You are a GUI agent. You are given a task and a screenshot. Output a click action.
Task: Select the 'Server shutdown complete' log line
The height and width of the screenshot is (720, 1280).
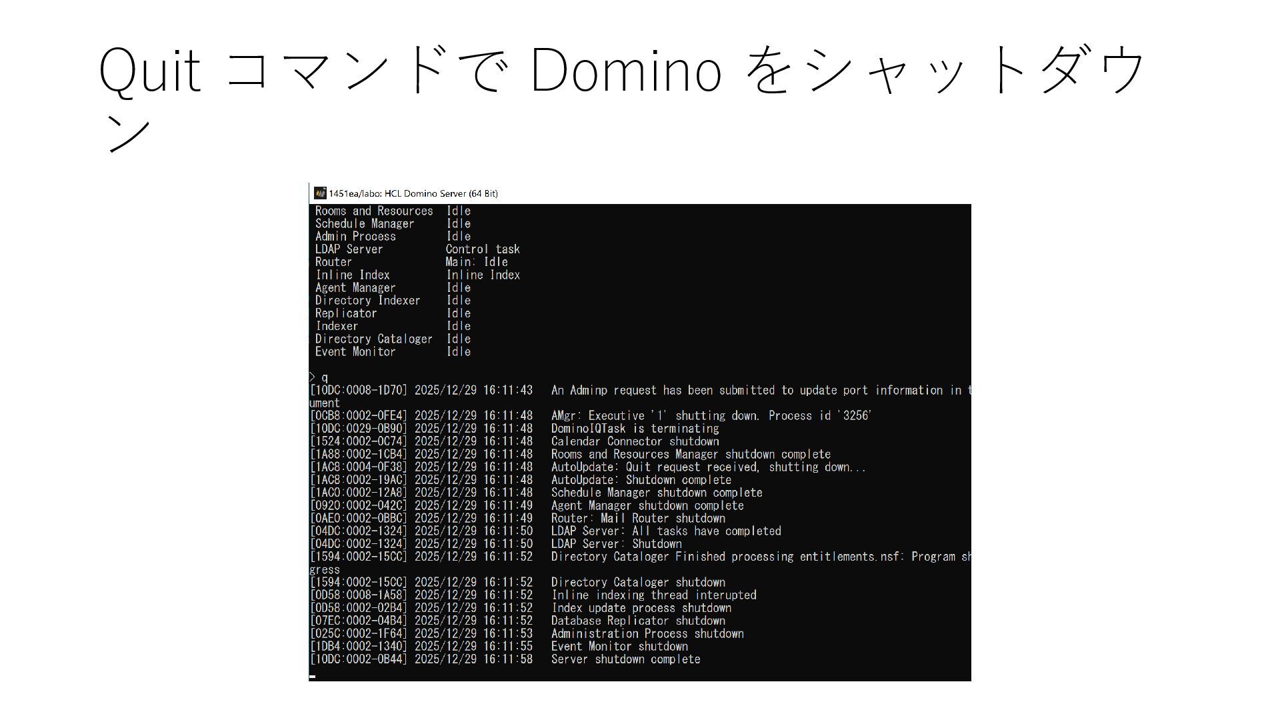click(x=625, y=659)
